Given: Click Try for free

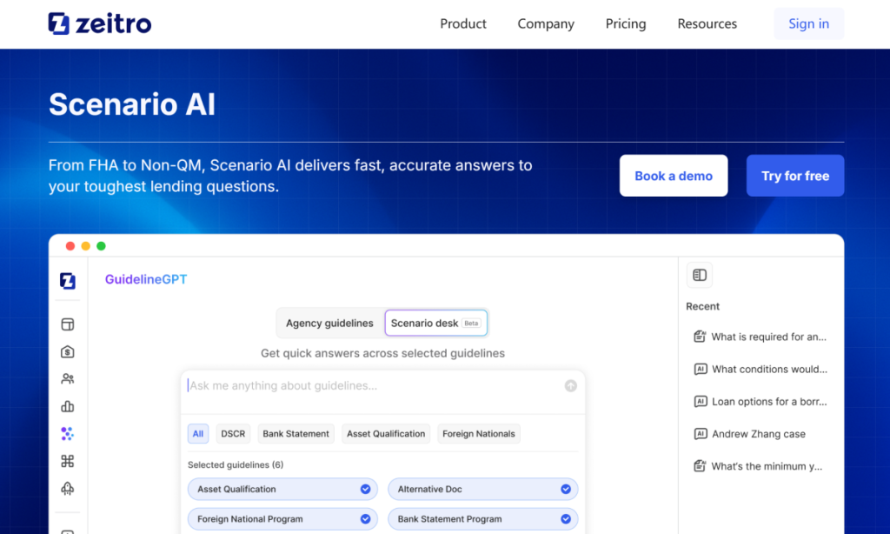Looking at the screenshot, I should (795, 176).
